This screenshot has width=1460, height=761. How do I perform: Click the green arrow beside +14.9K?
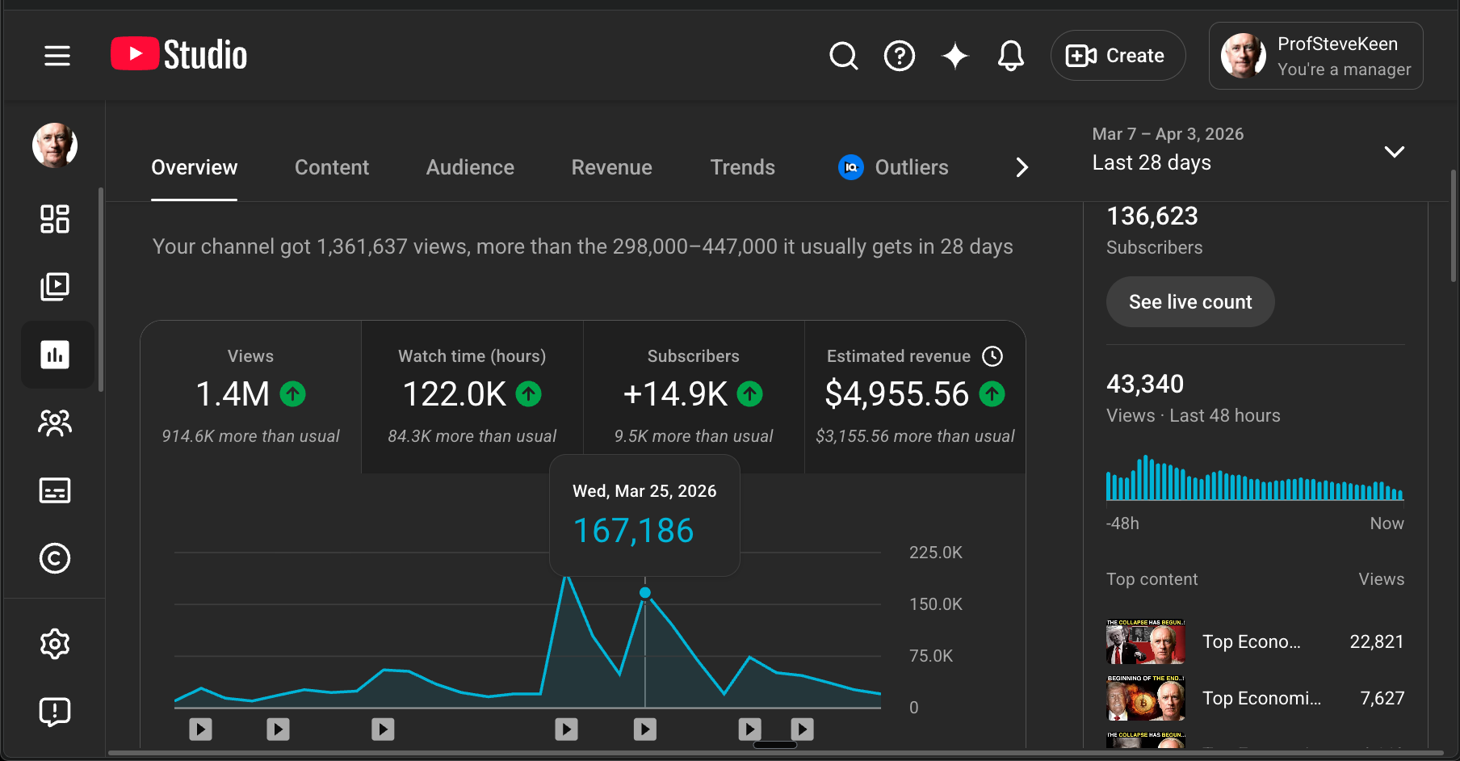[x=750, y=394]
